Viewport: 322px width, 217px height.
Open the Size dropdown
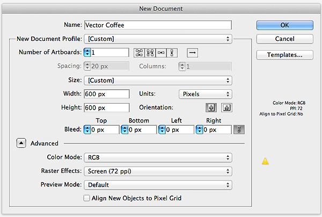click(x=158, y=81)
